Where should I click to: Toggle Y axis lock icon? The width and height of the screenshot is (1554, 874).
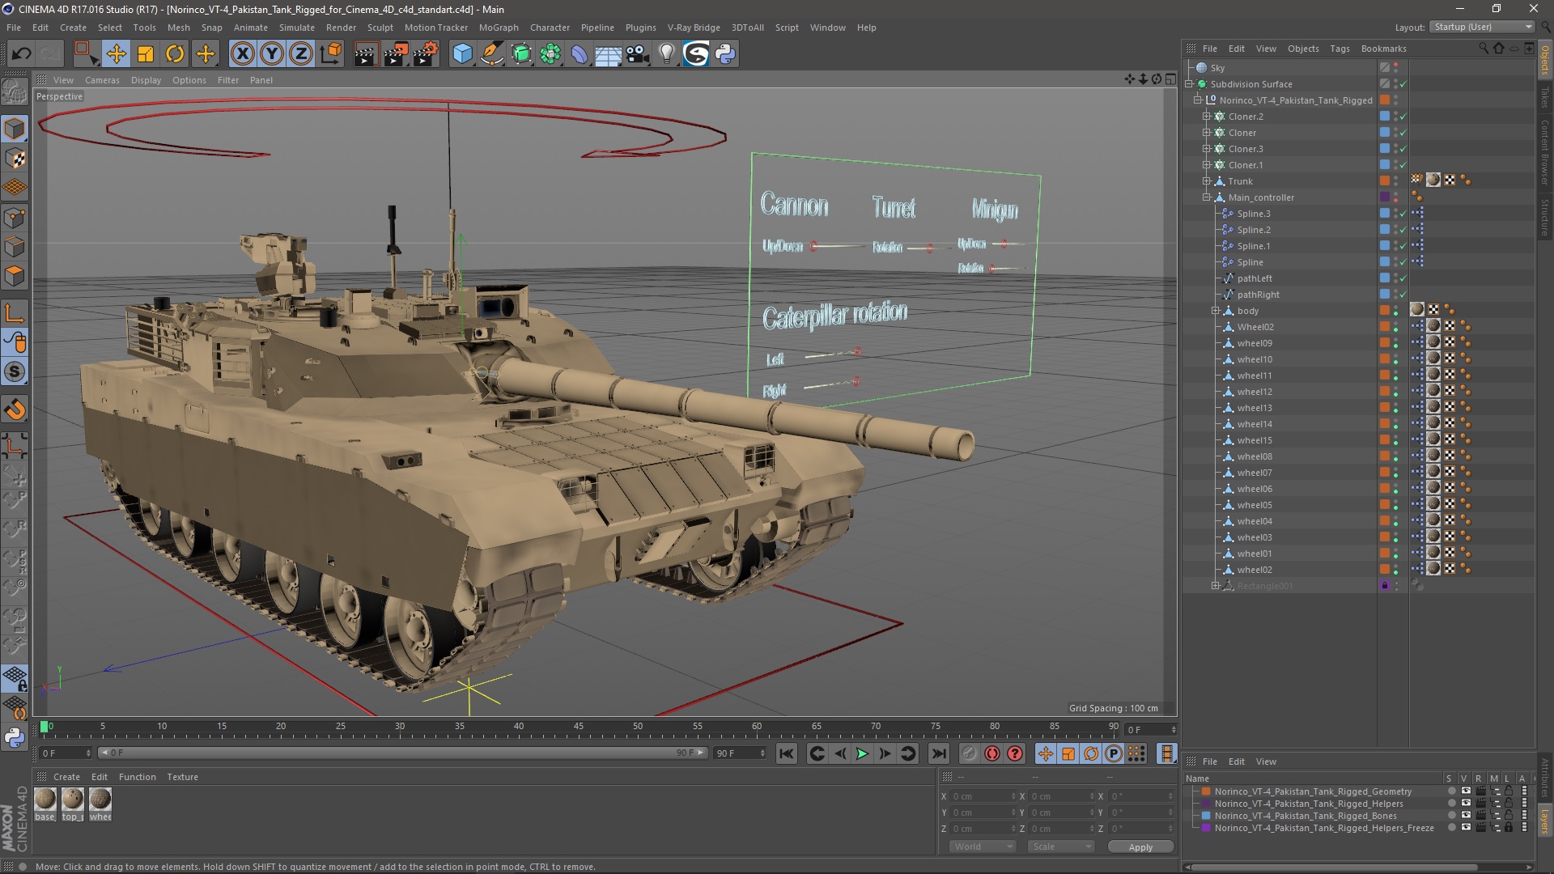(x=272, y=54)
